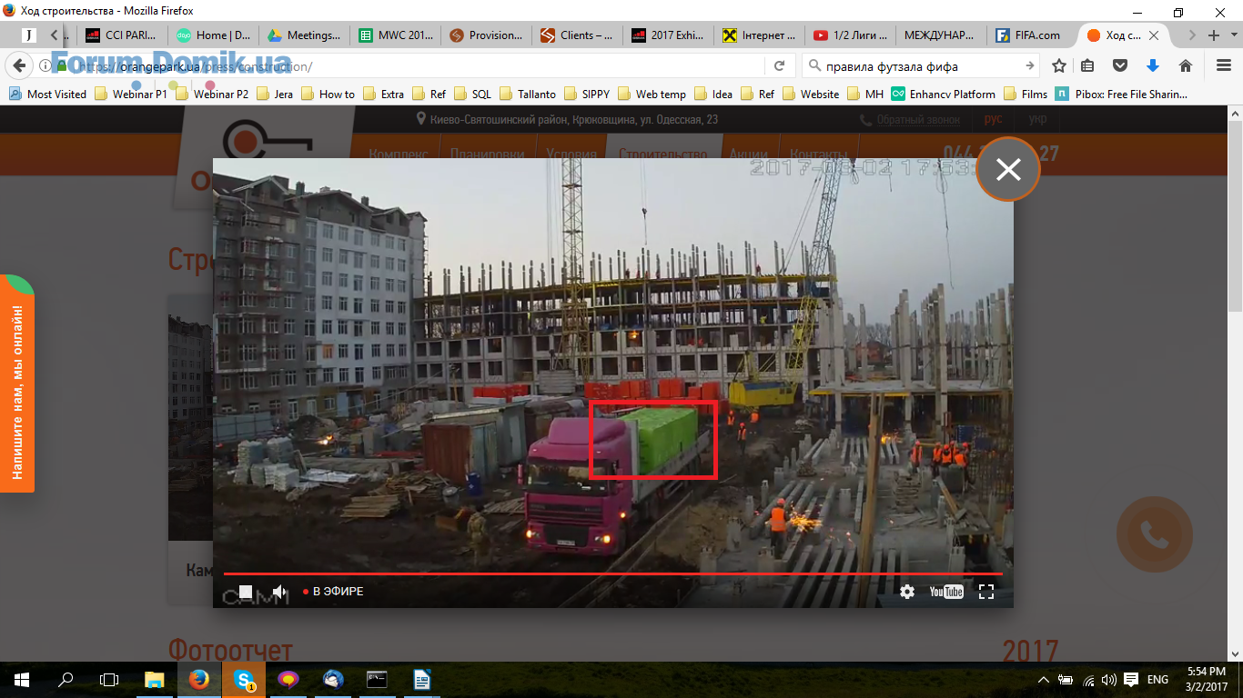The image size is (1243, 698).
Task: Go back with the browser back arrow
Action: pos(20,65)
